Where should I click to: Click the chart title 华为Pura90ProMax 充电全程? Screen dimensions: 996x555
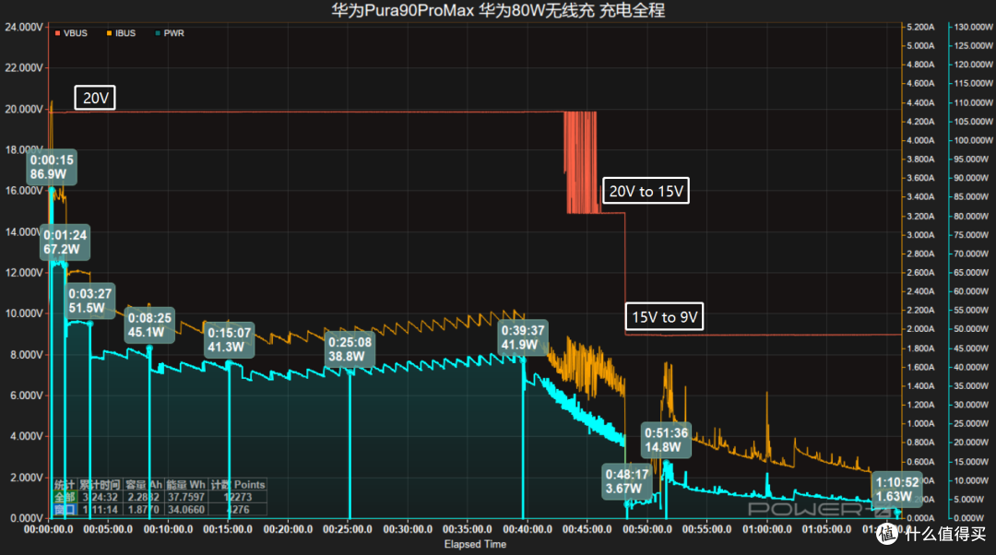tap(498, 10)
